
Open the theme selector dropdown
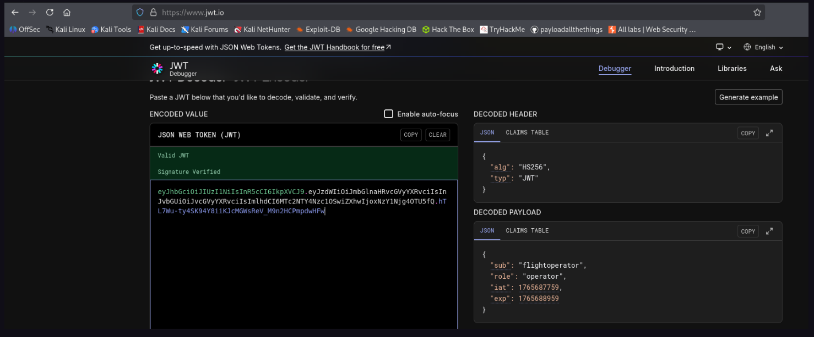click(723, 47)
